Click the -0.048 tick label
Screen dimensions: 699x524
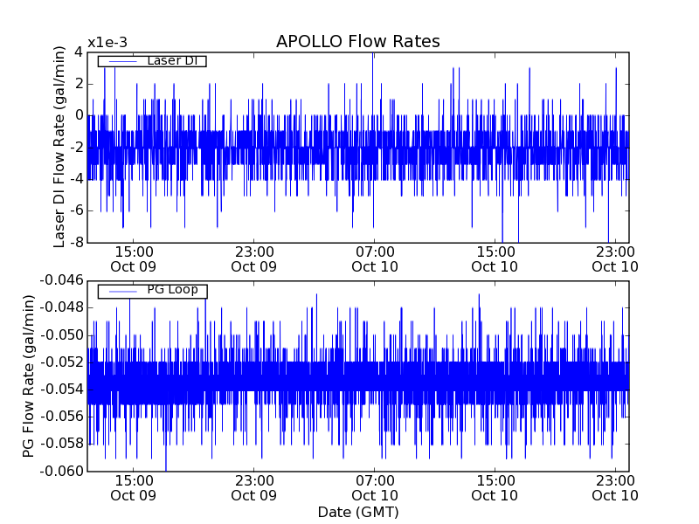coord(61,307)
